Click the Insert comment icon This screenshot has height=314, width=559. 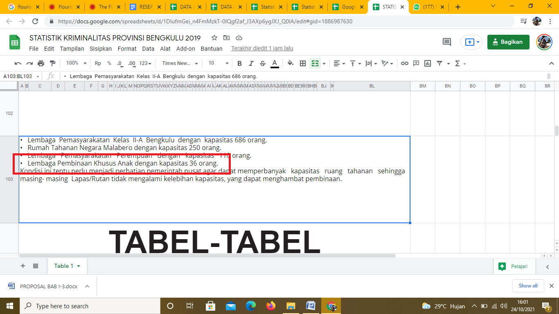(x=416, y=63)
